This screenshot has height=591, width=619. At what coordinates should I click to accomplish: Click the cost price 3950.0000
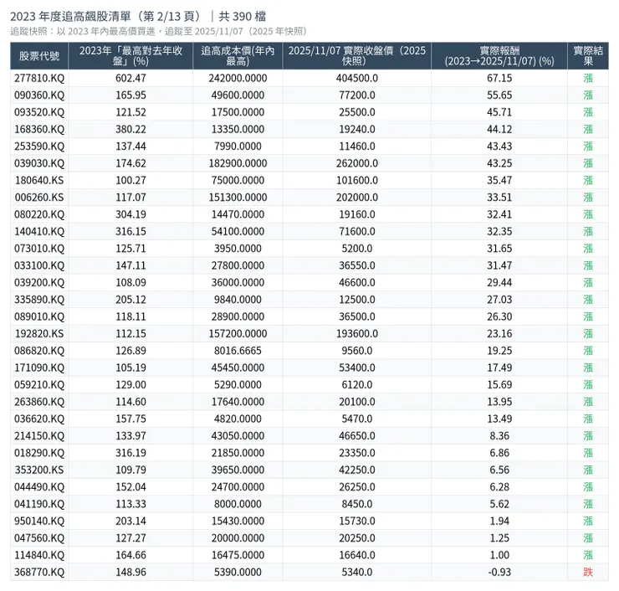tap(238, 249)
